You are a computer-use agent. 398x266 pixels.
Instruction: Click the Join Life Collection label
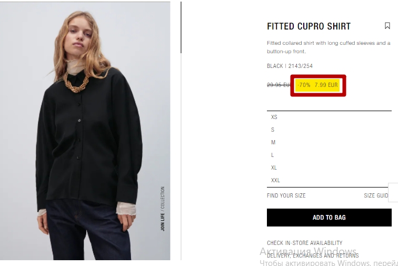163,209
